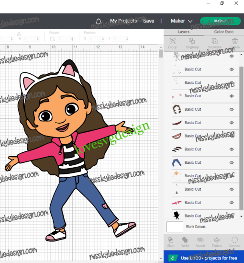Click the canvas vertical scrollbar thumb
This screenshot has height=263, width=244.
point(161,54)
